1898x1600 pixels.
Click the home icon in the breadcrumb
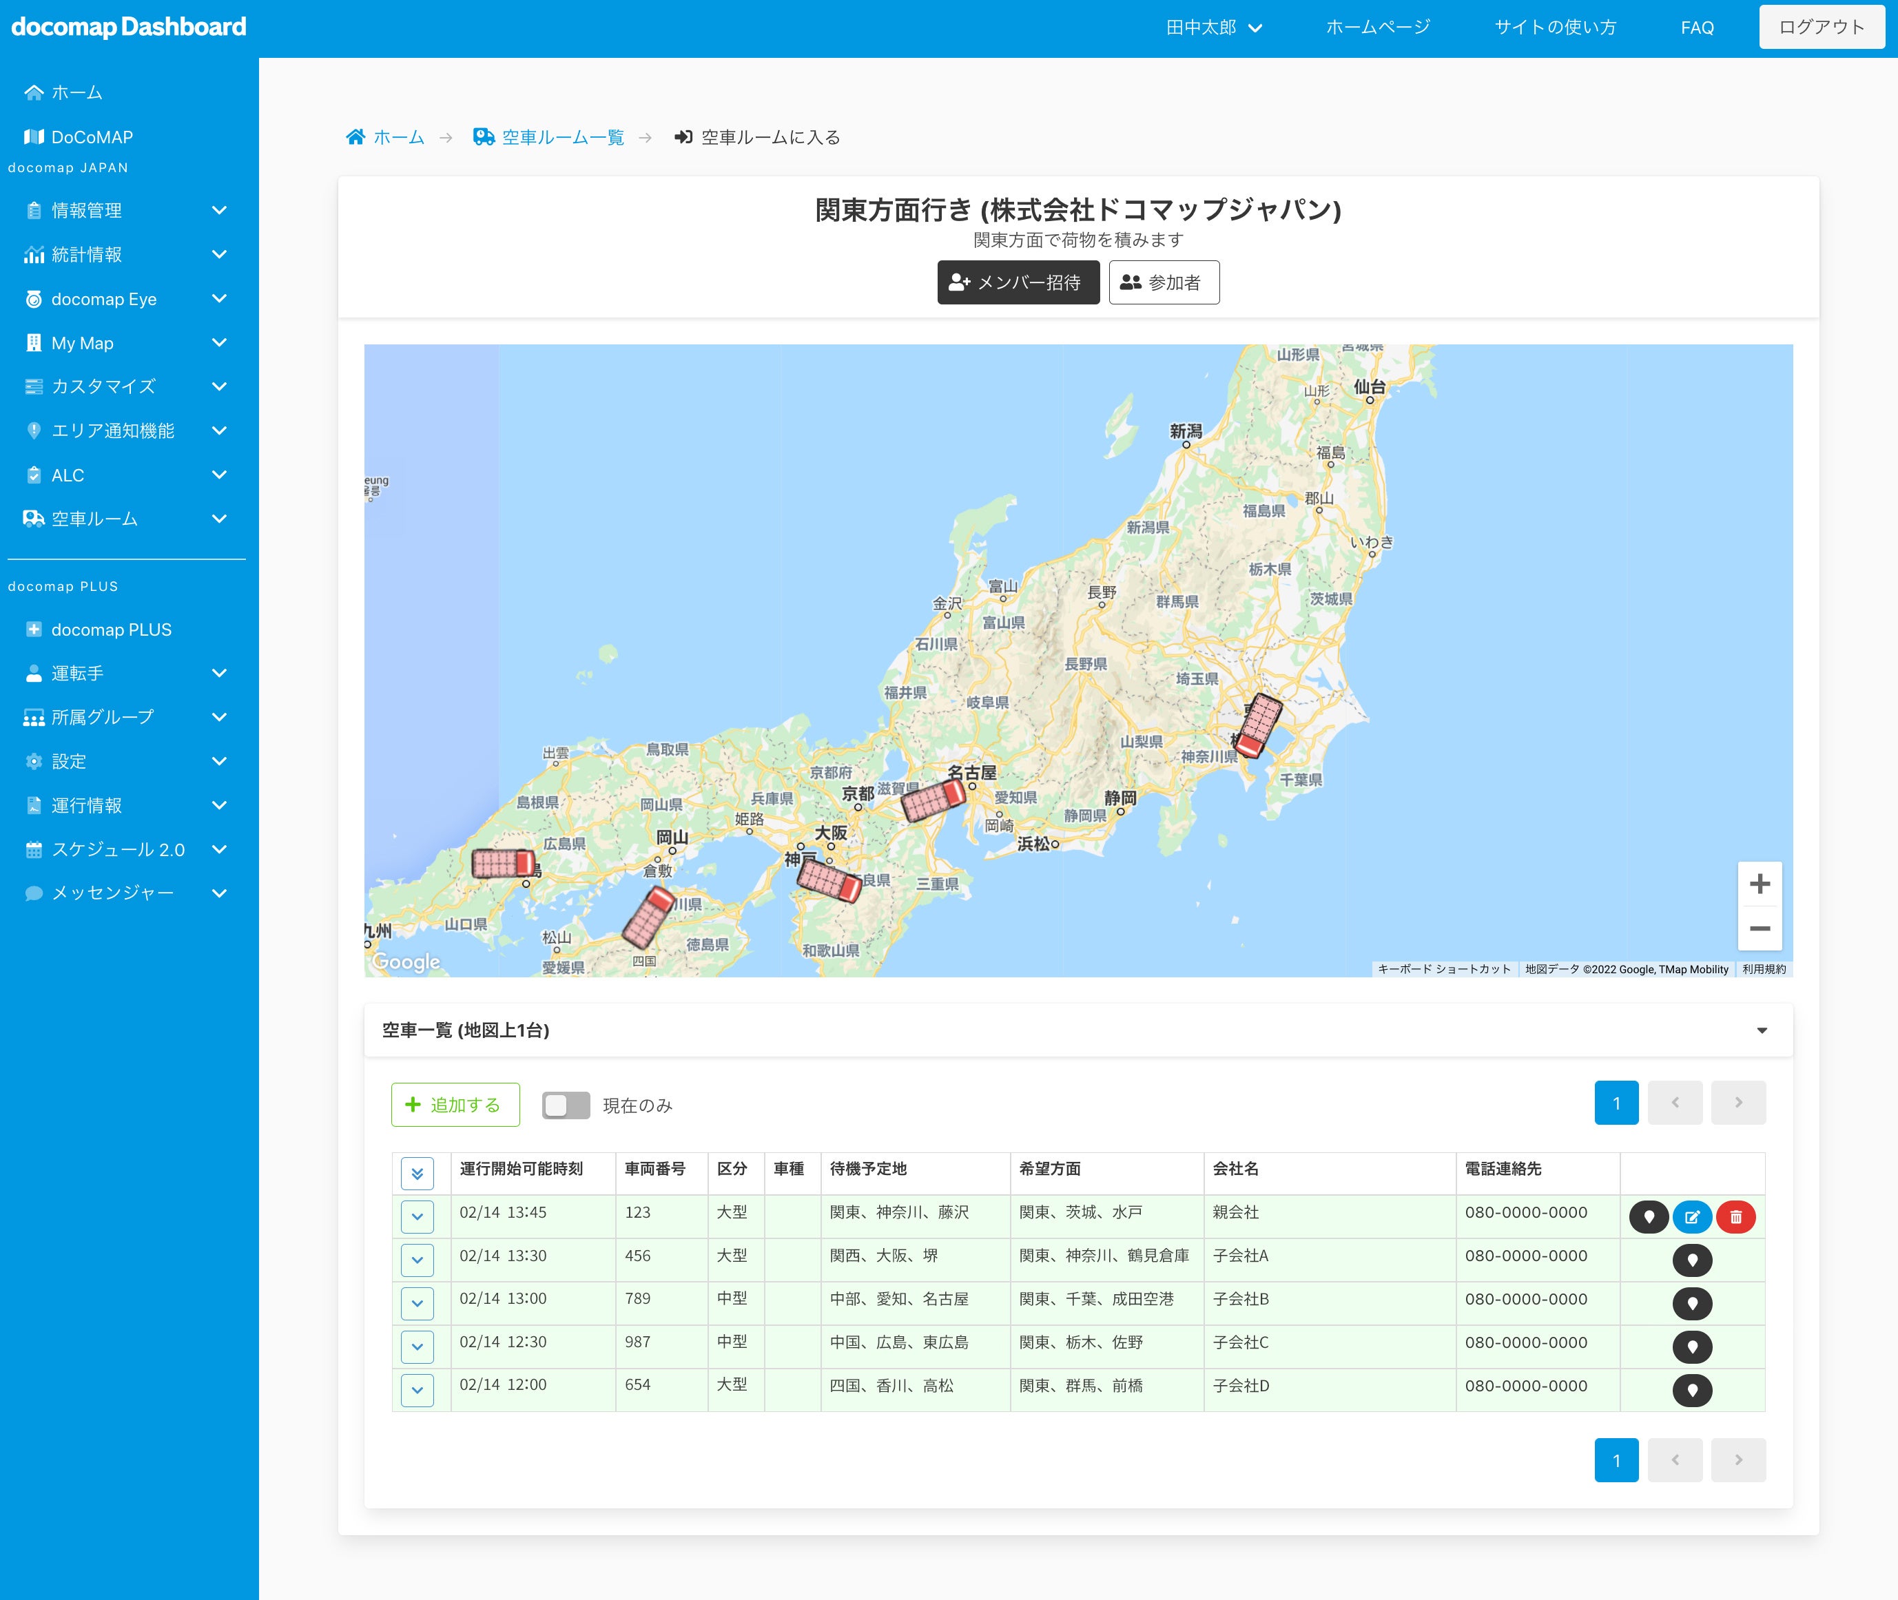(x=355, y=137)
